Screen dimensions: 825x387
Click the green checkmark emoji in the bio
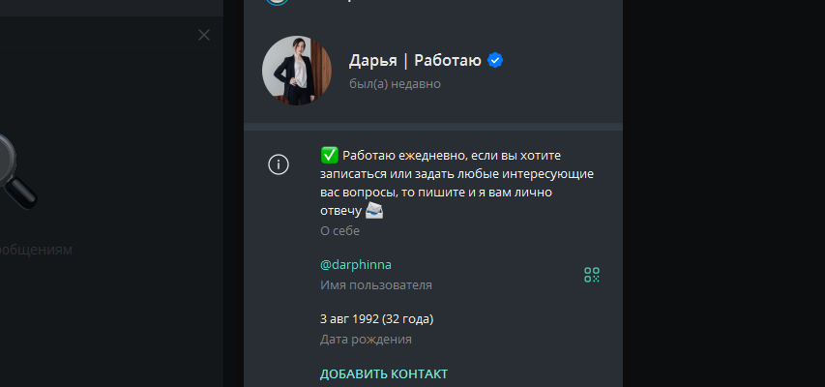click(x=329, y=155)
